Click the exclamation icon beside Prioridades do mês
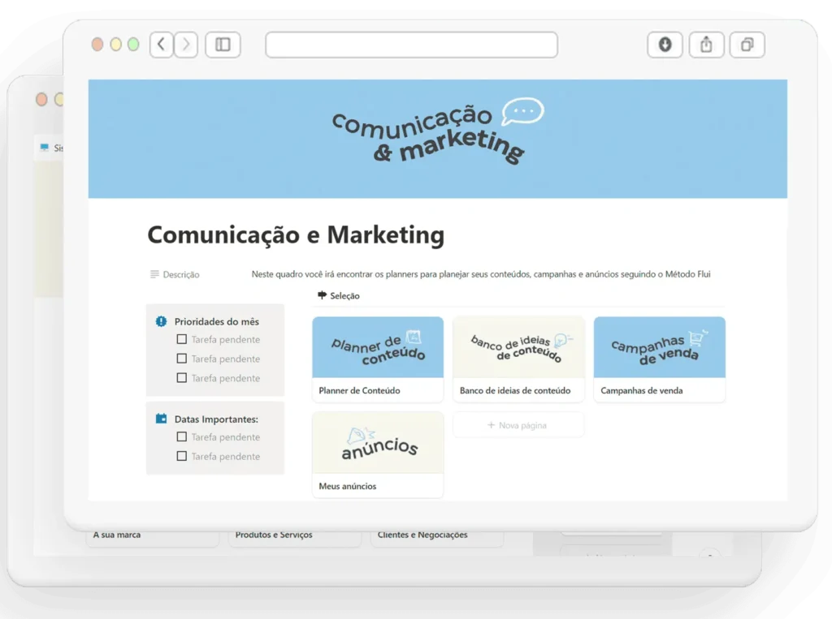This screenshot has width=832, height=619. pyautogui.click(x=161, y=321)
